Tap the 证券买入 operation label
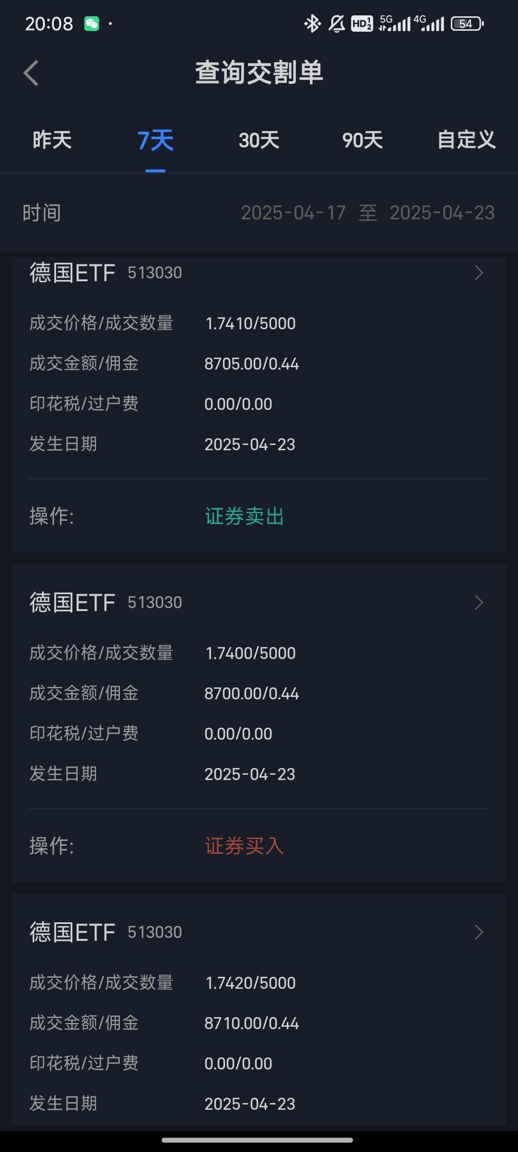The height and width of the screenshot is (1152, 518). pos(245,846)
